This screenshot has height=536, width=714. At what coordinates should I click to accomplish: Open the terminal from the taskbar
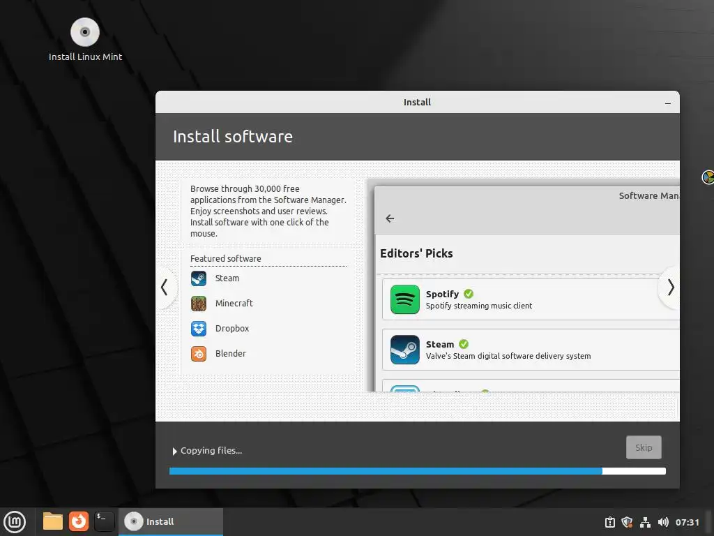(105, 521)
